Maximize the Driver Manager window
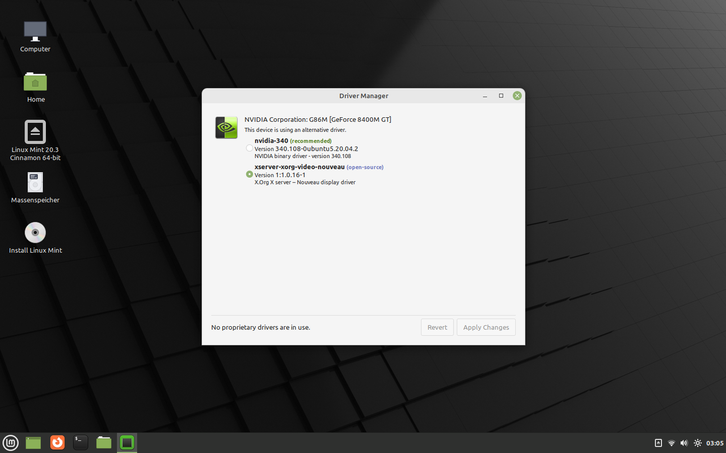Viewport: 726px width, 453px height. click(x=501, y=96)
